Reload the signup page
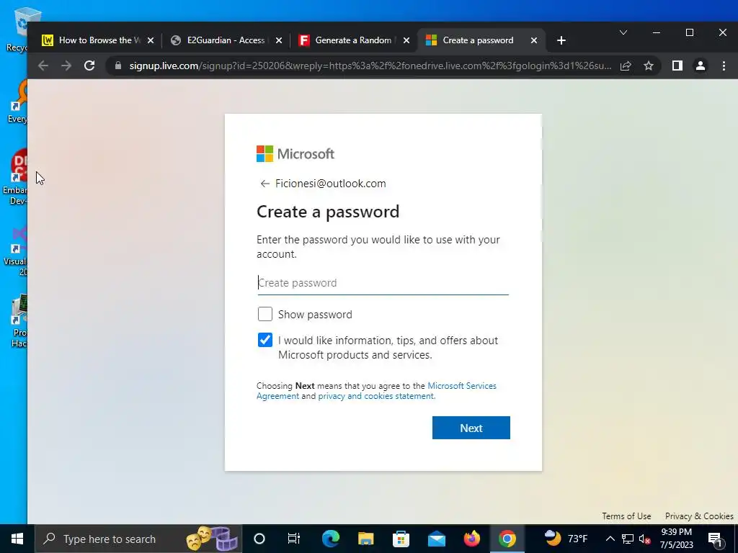This screenshot has width=738, height=553. (89, 66)
